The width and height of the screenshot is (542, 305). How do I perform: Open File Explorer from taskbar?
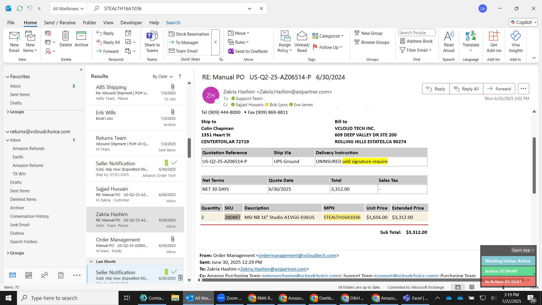(175, 298)
